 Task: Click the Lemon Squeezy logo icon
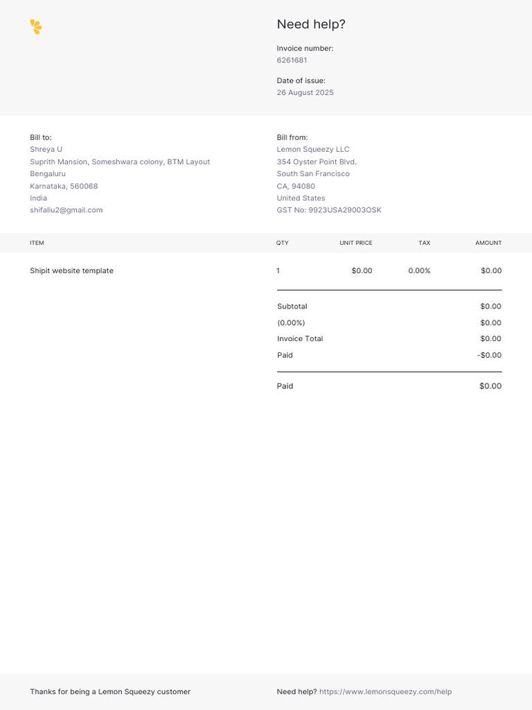[36, 27]
